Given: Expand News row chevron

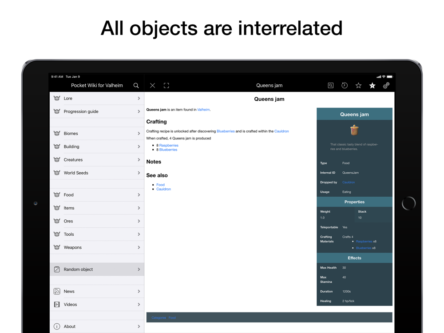Looking at the screenshot, I should tap(139, 291).
